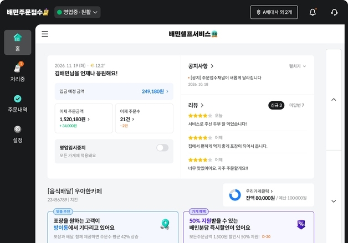This screenshot has height=243, width=348.
Task: Click the 가게 혜택 badge
Action: pos(198,211)
